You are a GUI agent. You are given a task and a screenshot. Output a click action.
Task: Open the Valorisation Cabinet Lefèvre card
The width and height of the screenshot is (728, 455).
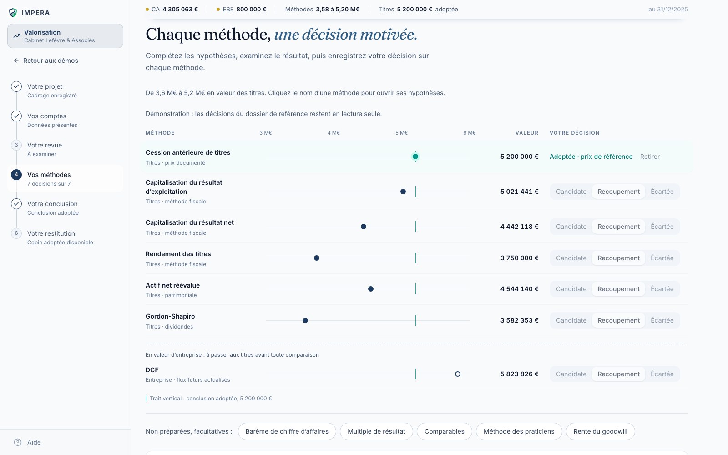coord(65,36)
